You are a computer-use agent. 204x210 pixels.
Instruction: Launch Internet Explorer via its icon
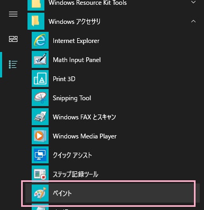tap(40, 40)
